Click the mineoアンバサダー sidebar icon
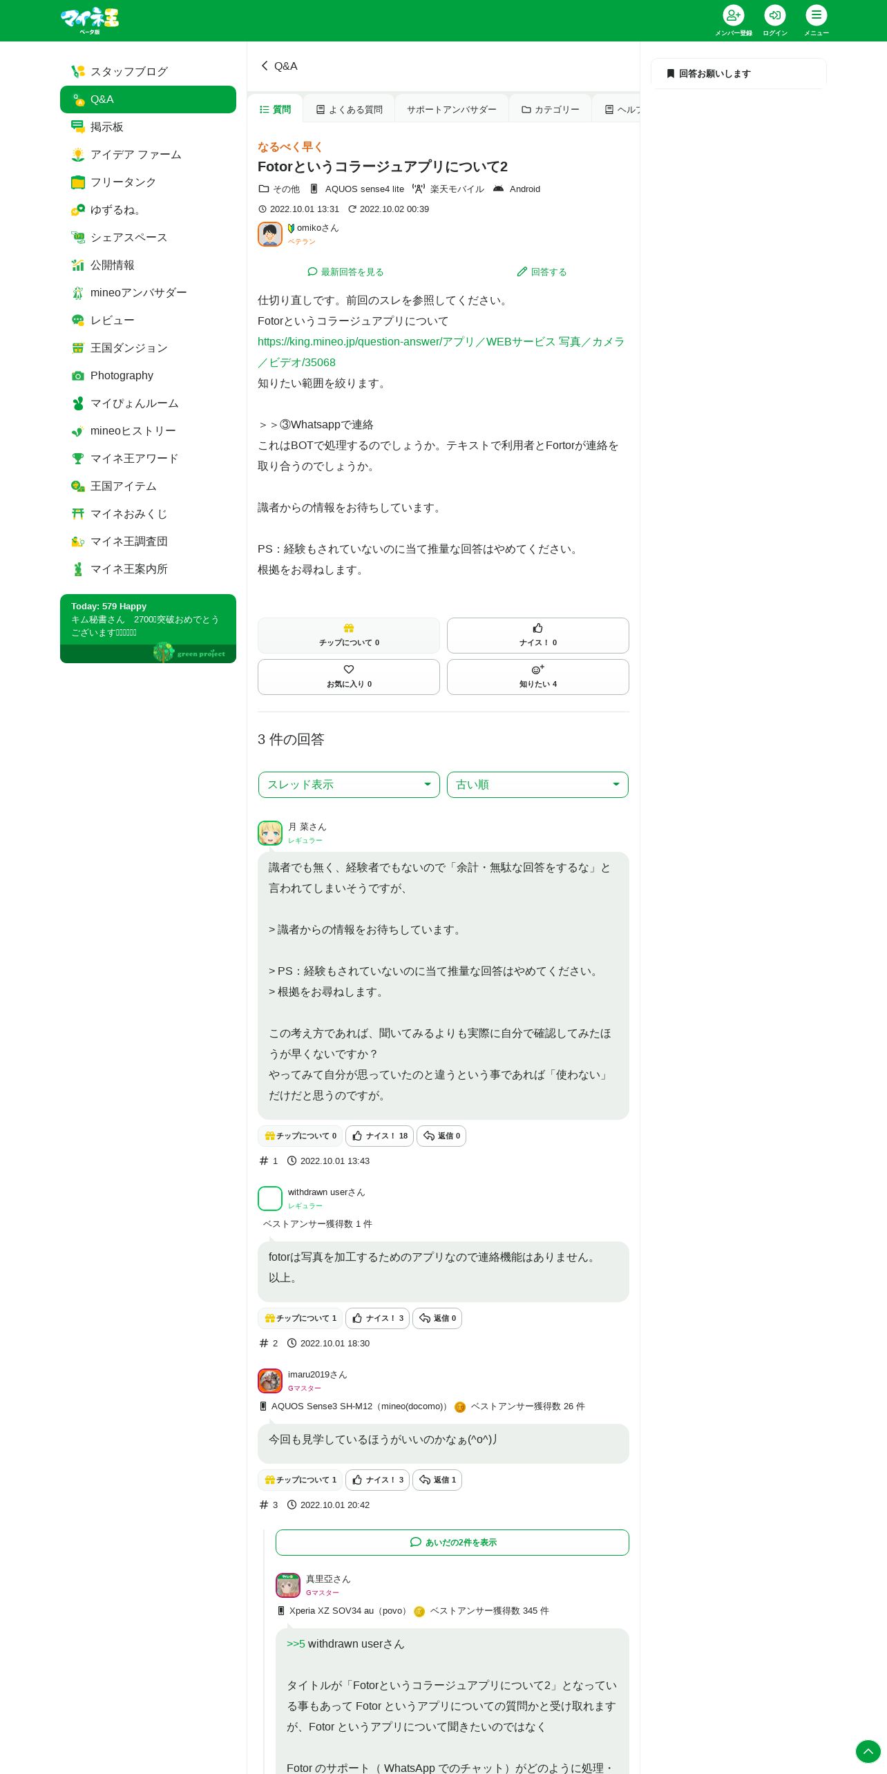This screenshot has height=1774, width=887. (78, 293)
